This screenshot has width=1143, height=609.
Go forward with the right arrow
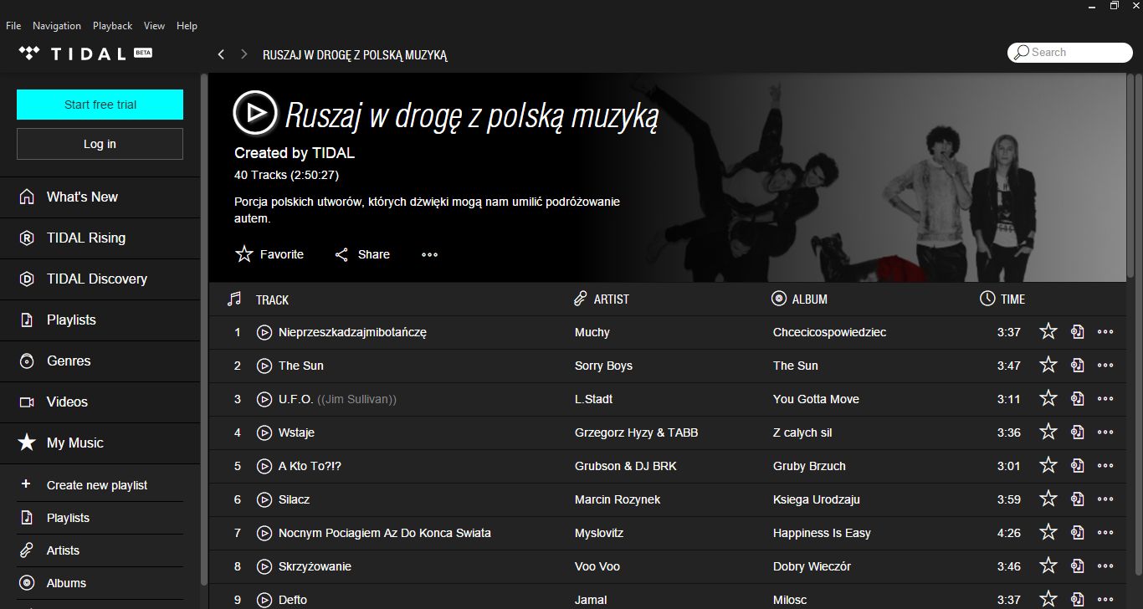coord(243,54)
